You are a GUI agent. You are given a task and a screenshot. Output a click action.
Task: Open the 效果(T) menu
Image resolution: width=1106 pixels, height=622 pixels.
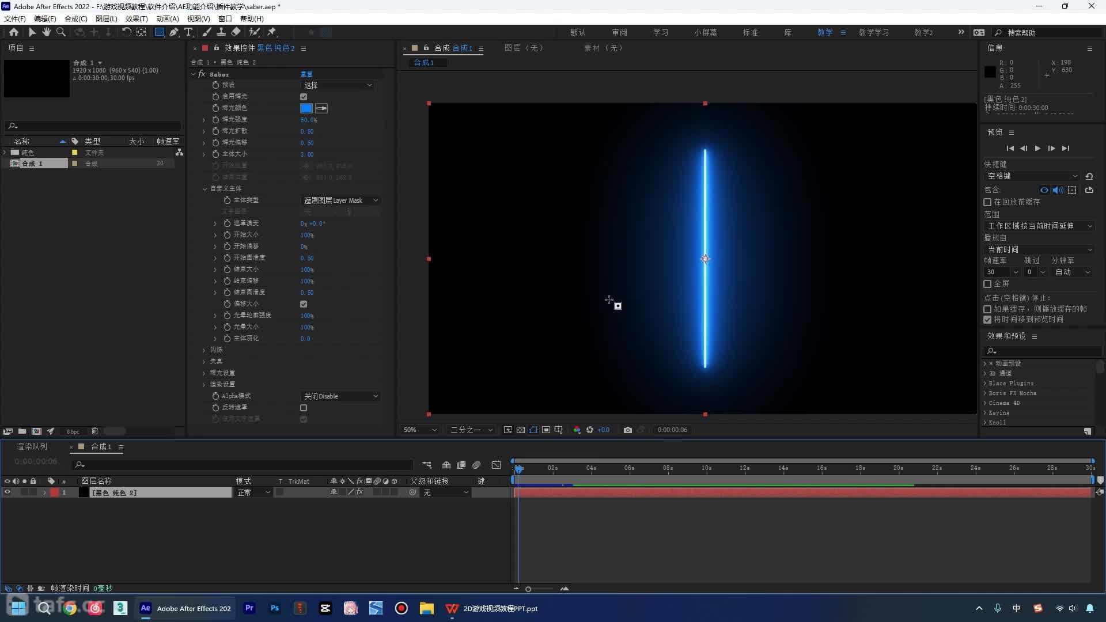(x=137, y=18)
